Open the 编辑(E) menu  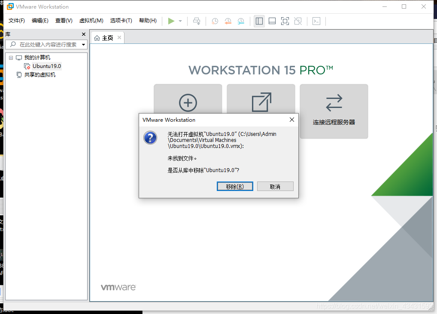[x=40, y=21]
